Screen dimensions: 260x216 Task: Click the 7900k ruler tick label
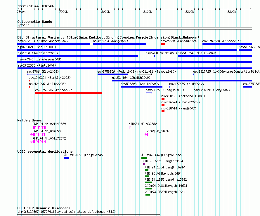pyautogui.click(x=63, y=12)
